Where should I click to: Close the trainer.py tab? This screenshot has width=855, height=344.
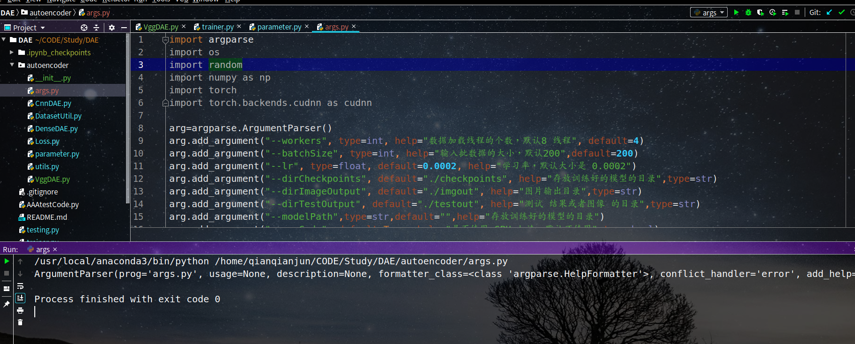pos(239,27)
